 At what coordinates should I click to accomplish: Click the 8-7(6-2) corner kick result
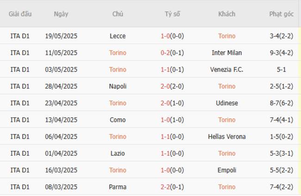tap(282, 103)
